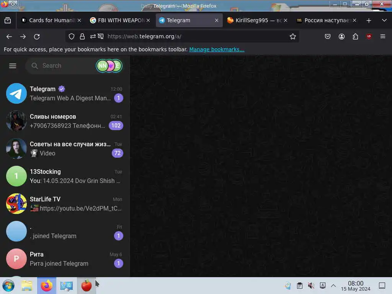392x294 pixels.
Task: Open the Firefox application menu
Action: point(383,36)
